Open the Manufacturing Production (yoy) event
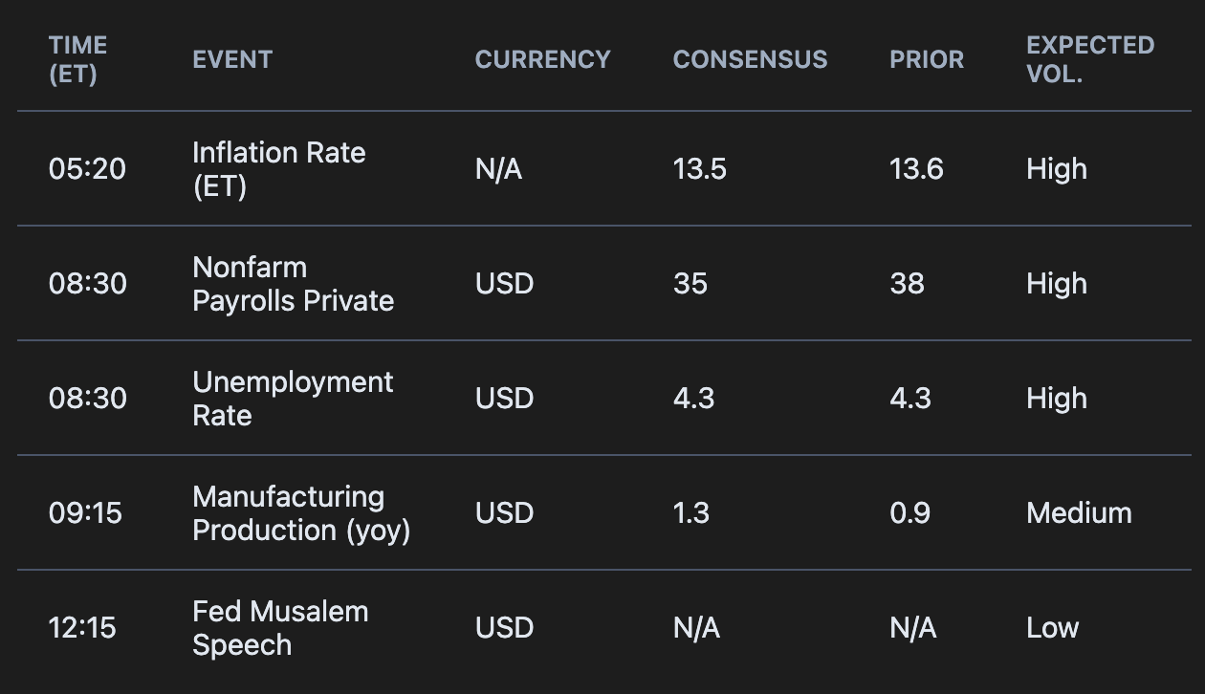The image size is (1205, 694). (300, 513)
